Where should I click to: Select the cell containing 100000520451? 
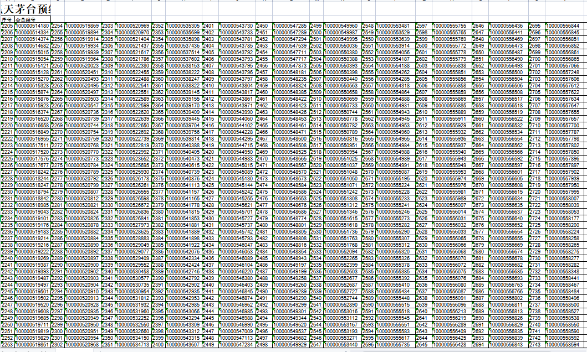coord(83,72)
